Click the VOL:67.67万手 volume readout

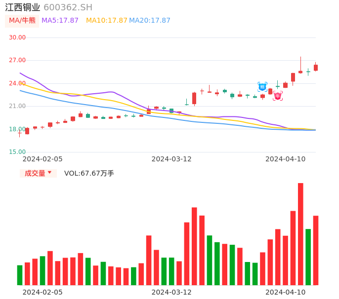click(89, 173)
